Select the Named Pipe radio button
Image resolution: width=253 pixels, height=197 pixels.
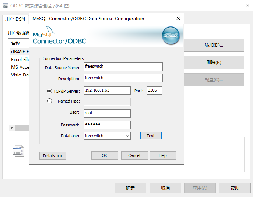[x=49, y=101]
